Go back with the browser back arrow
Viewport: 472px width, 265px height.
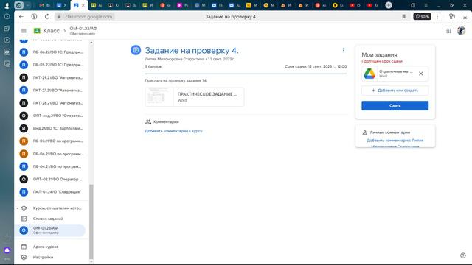pyautogui.click(x=21, y=16)
